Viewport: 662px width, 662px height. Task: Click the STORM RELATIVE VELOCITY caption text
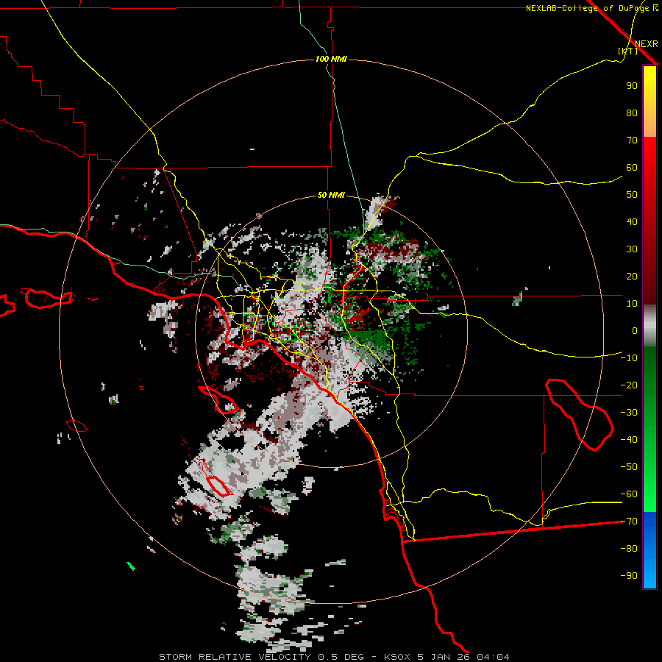click(235, 657)
